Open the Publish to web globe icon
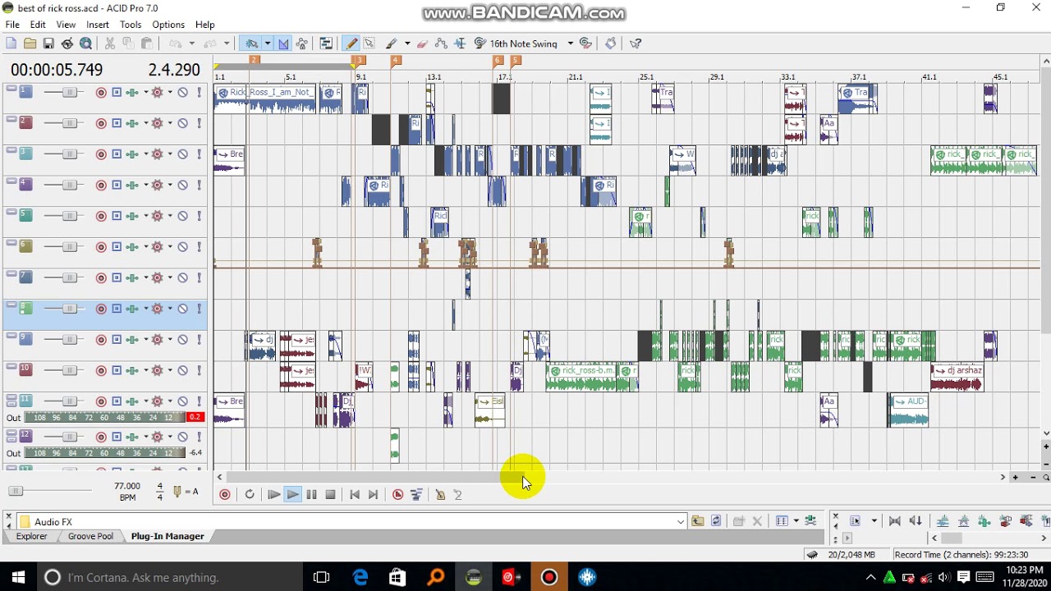This screenshot has height=591, width=1051. (x=85, y=44)
